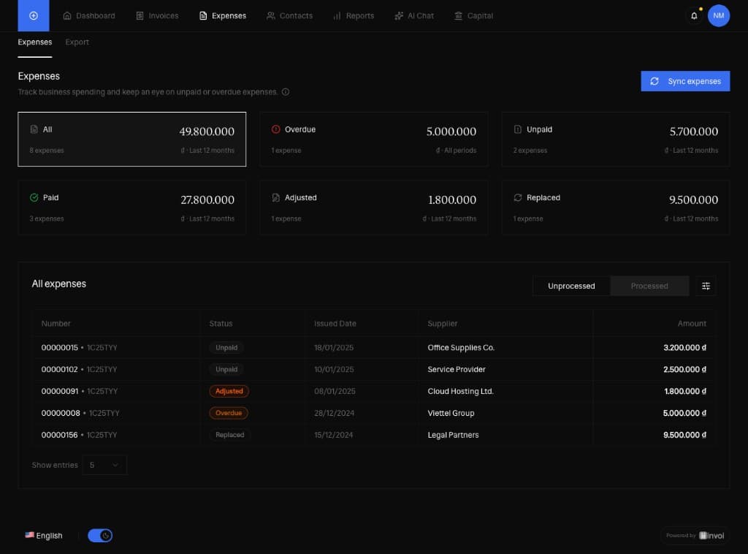Filter by the Paid summary card
Image resolution: width=748 pixels, height=554 pixels.
[x=132, y=208]
